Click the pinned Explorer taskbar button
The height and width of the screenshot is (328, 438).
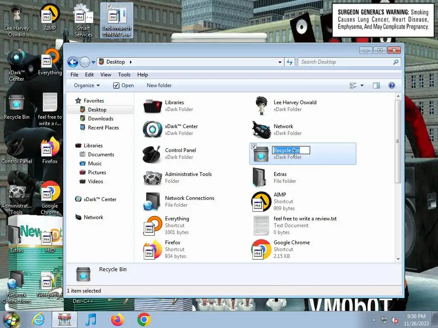click(65, 319)
